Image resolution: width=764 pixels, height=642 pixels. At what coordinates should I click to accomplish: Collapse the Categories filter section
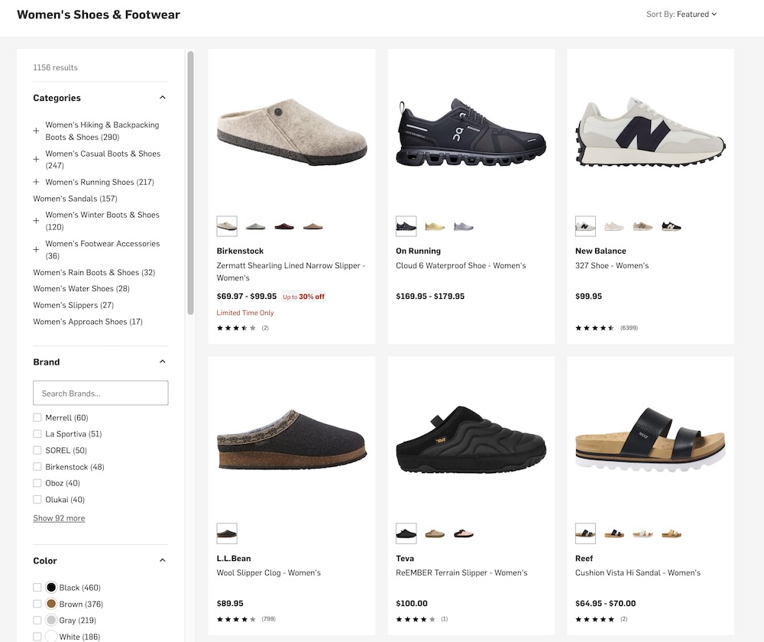[162, 98]
